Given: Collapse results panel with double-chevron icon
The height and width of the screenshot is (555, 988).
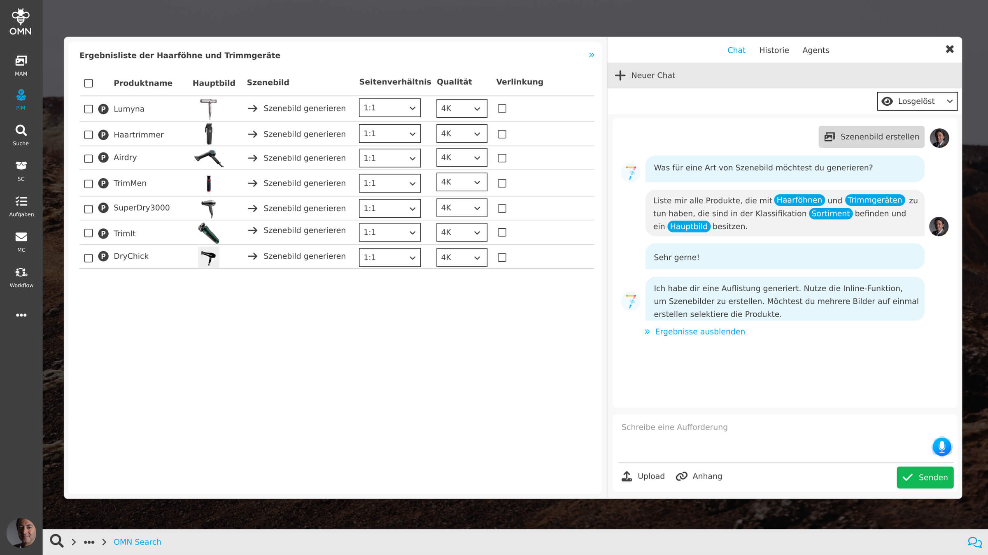Looking at the screenshot, I should click(x=591, y=55).
